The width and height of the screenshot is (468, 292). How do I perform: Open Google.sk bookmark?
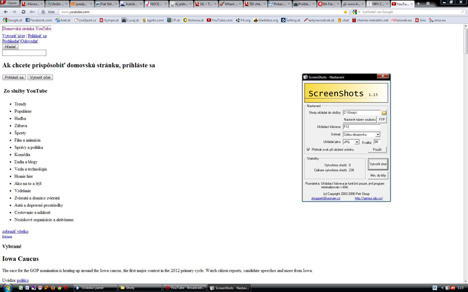(12, 20)
